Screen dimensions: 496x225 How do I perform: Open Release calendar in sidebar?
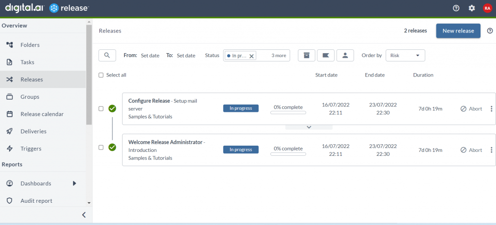coord(42,114)
